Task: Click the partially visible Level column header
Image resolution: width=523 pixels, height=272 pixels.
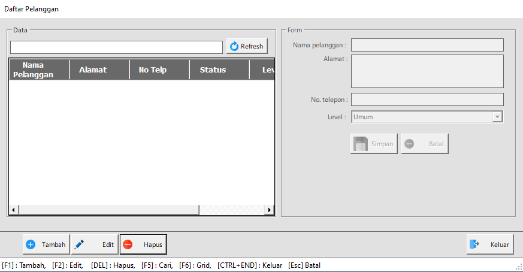Action: (262, 69)
